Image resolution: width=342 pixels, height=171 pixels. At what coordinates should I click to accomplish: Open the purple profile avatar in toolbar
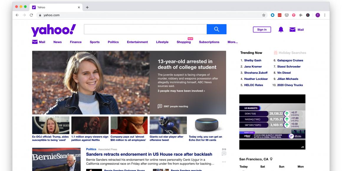pyautogui.click(x=318, y=15)
